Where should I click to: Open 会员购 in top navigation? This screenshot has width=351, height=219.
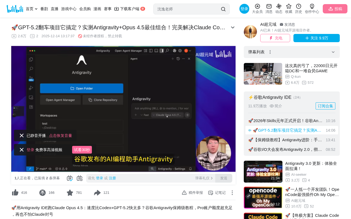[85, 9]
